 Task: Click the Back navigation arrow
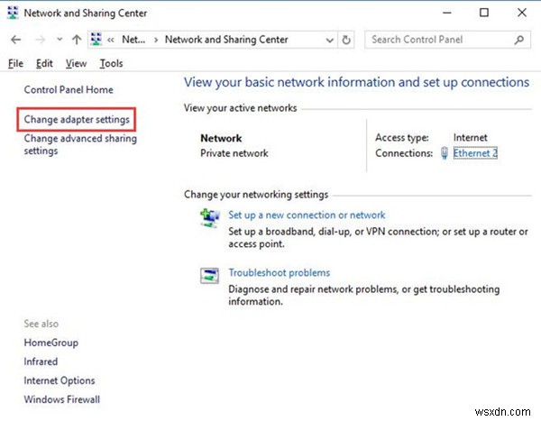pos(15,40)
